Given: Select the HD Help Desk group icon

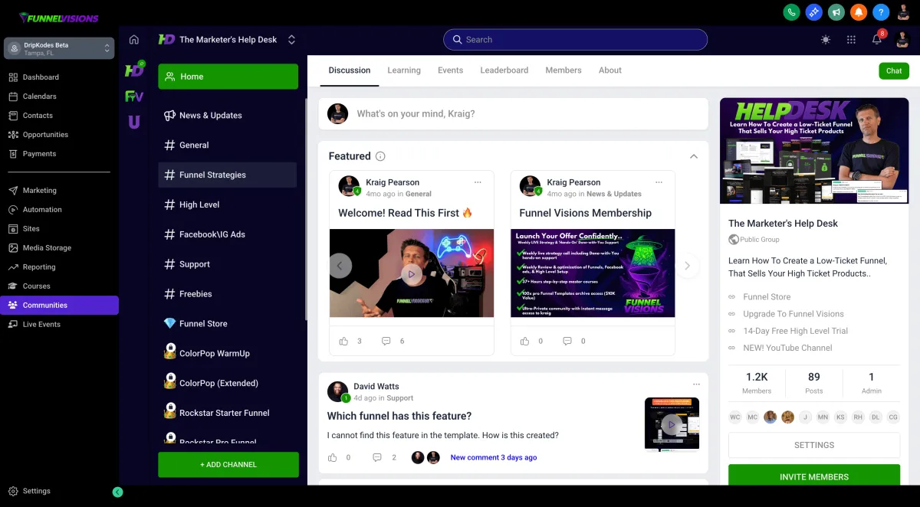Looking at the screenshot, I should pos(134,70).
